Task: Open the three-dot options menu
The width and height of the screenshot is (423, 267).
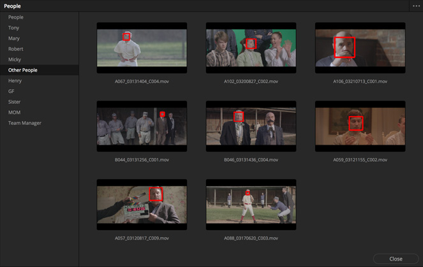Action: point(416,6)
